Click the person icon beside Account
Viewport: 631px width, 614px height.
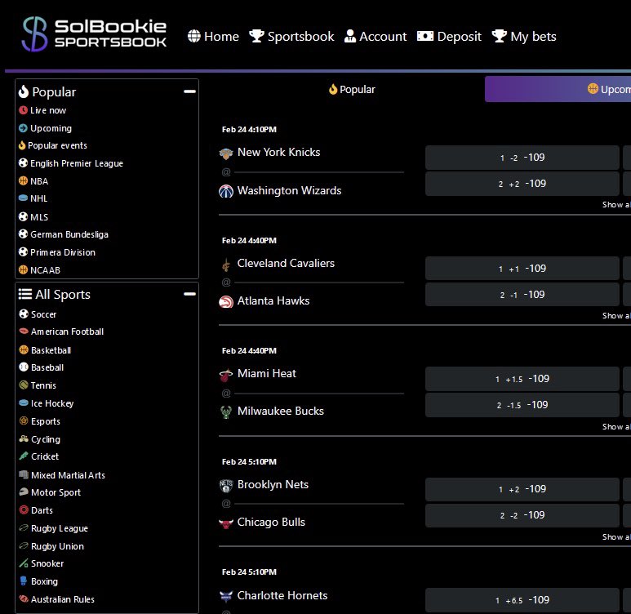click(350, 36)
